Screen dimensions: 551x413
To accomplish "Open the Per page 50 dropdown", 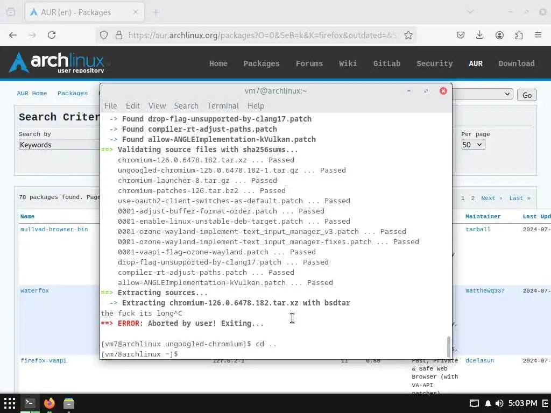I will coord(473,145).
